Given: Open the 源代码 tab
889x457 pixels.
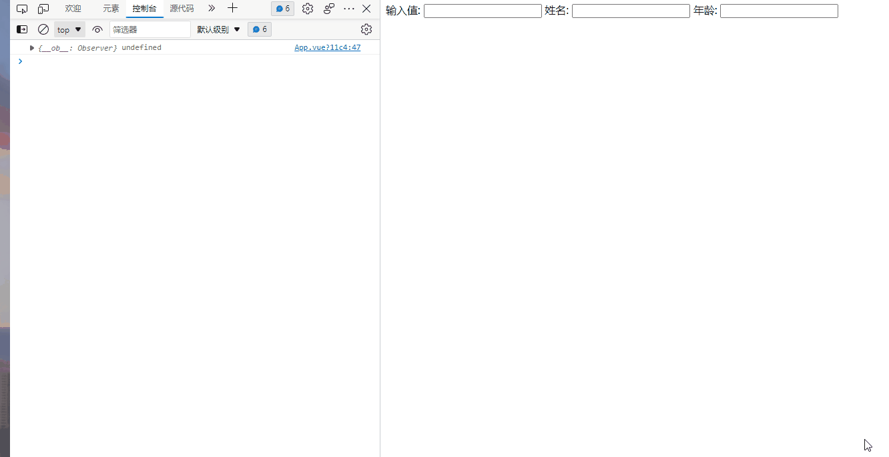Looking at the screenshot, I should pos(182,9).
